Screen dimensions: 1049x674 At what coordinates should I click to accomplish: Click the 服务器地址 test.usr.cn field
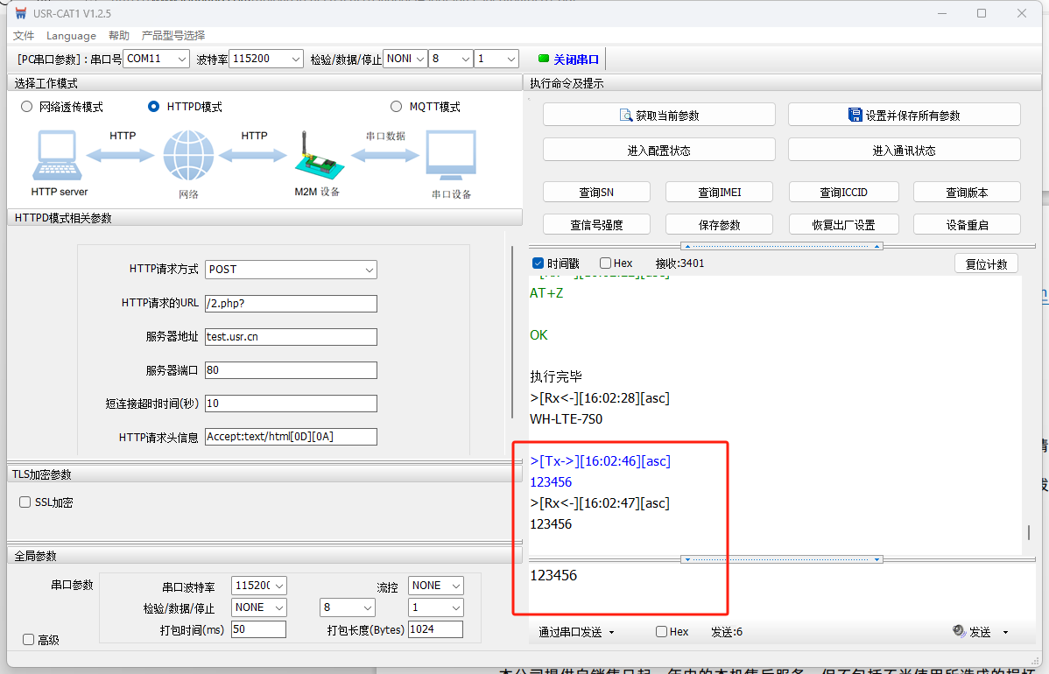[x=291, y=337]
